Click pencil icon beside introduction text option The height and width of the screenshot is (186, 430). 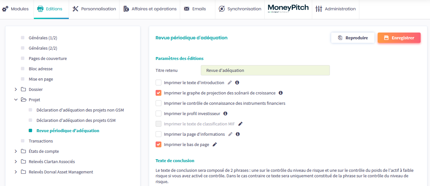[x=230, y=83]
